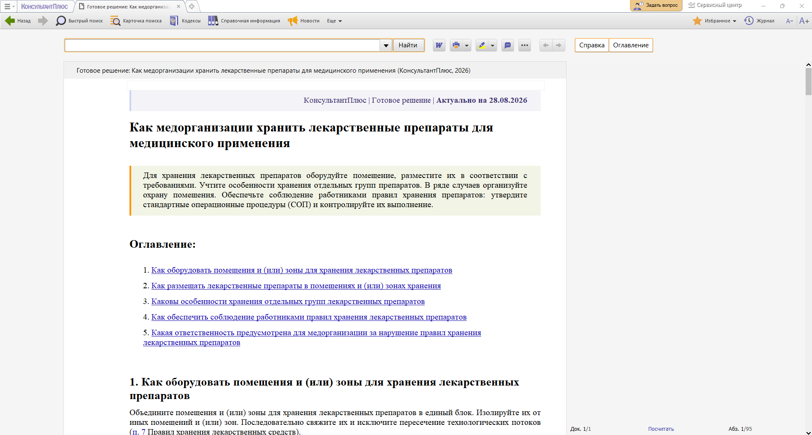
Task: Open Избранное favorites
Action: tap(711, 21)
